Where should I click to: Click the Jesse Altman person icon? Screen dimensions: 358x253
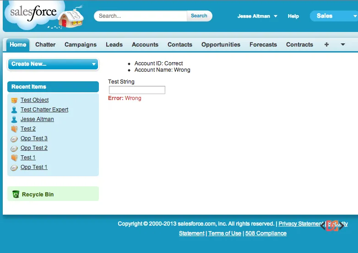point(14,119)
